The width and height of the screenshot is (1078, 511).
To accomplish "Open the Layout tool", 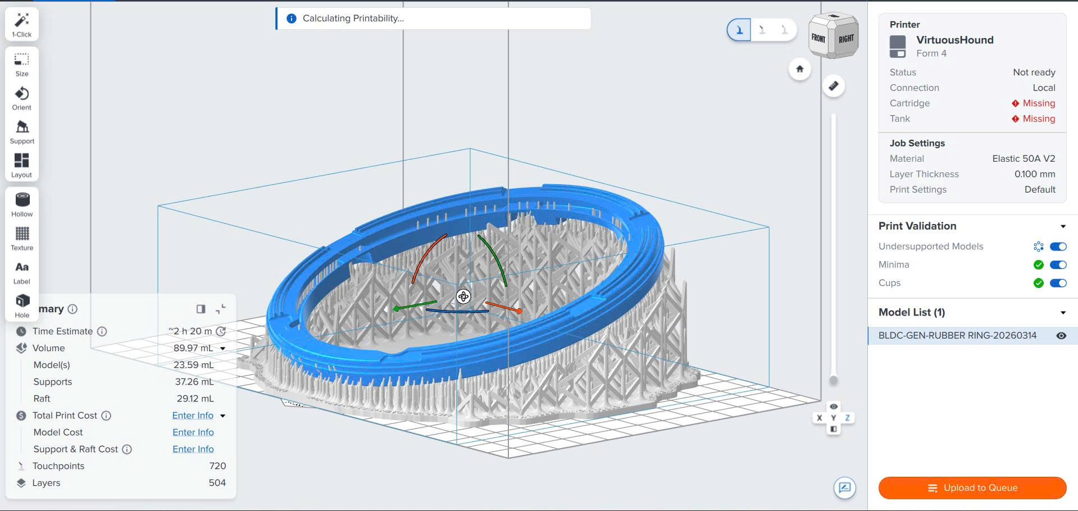I will (22, 165).
